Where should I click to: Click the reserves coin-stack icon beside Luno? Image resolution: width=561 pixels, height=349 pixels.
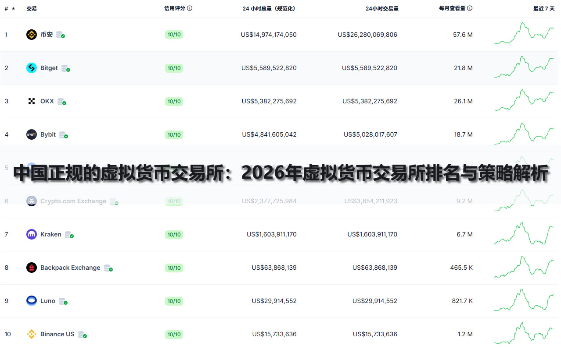click(63, 301)
